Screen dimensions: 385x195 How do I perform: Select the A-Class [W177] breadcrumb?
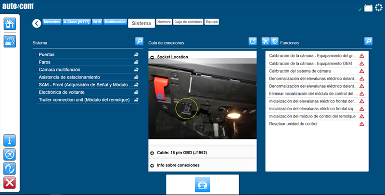(x=77, y=22)
